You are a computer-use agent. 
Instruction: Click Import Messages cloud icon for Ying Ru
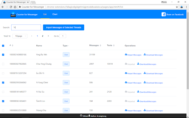click(126, 55)
